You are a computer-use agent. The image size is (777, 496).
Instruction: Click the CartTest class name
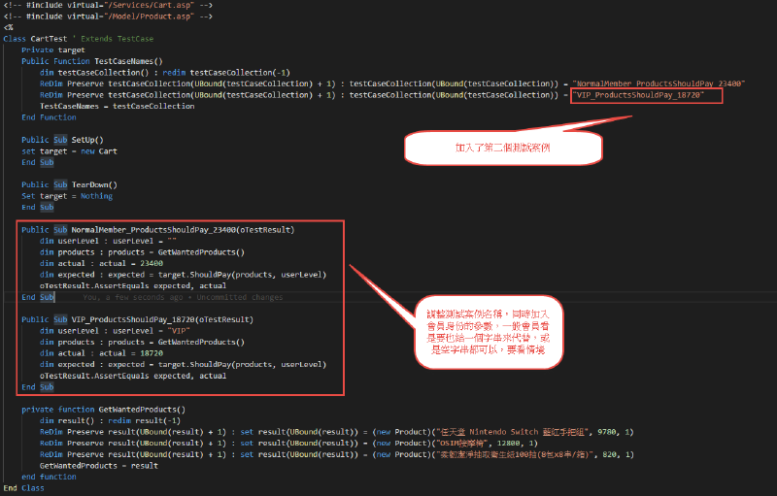[x=45, y=38]
